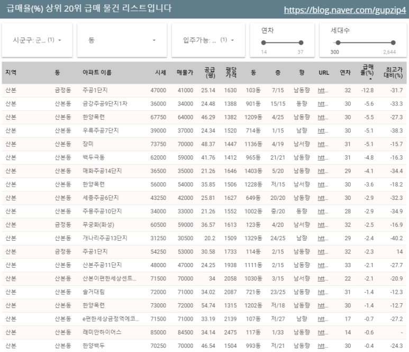Click the sort arrow under the 급매율(%) header
Screen dimensions: 409x352
click(x=370, y=78)
